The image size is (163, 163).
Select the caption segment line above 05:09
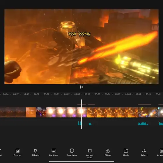tap(144, 104)
